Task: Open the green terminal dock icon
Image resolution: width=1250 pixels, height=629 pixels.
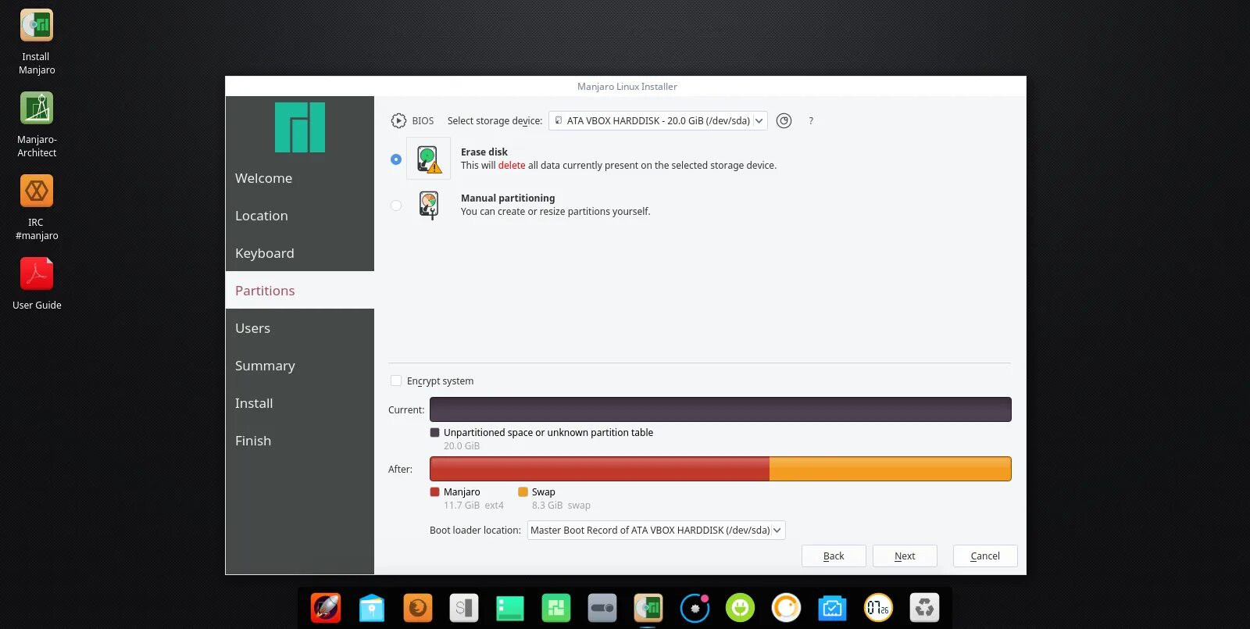Action: pyautogui.click(x=510, y=608)
